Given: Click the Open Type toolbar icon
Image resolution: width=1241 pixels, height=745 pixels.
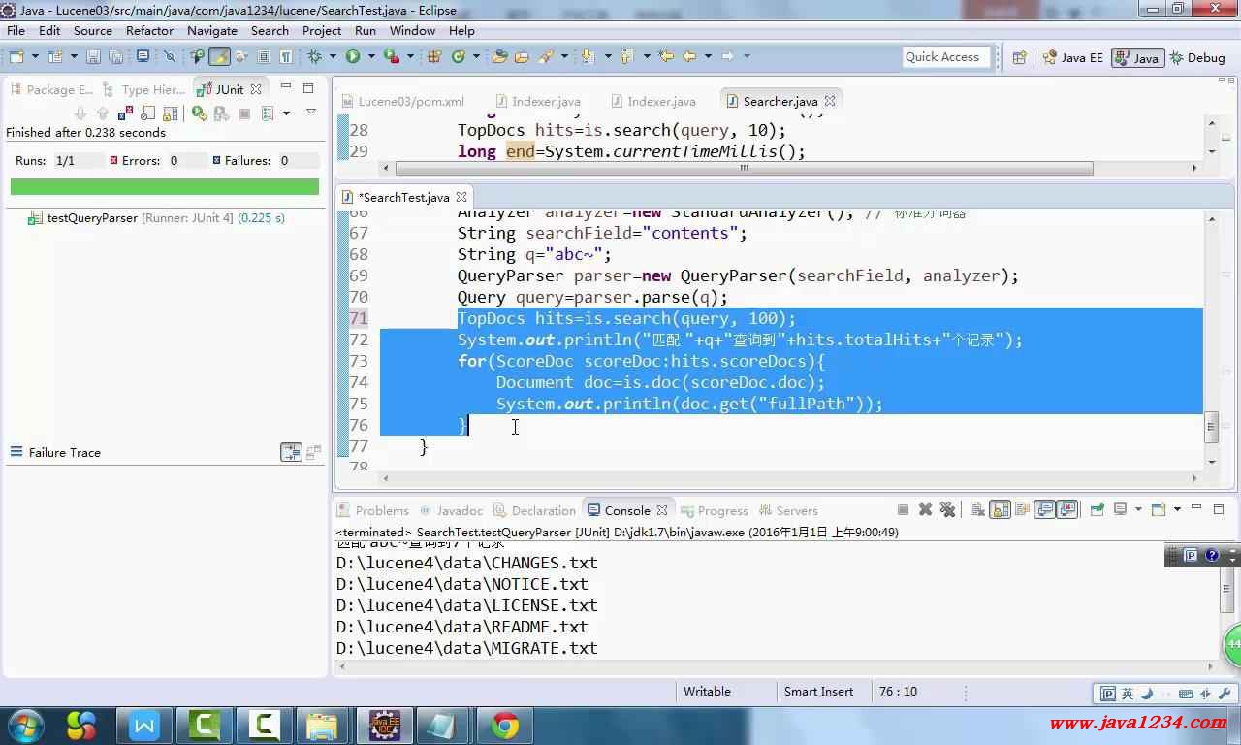Looking at the screenshot, I should [499, 56].
